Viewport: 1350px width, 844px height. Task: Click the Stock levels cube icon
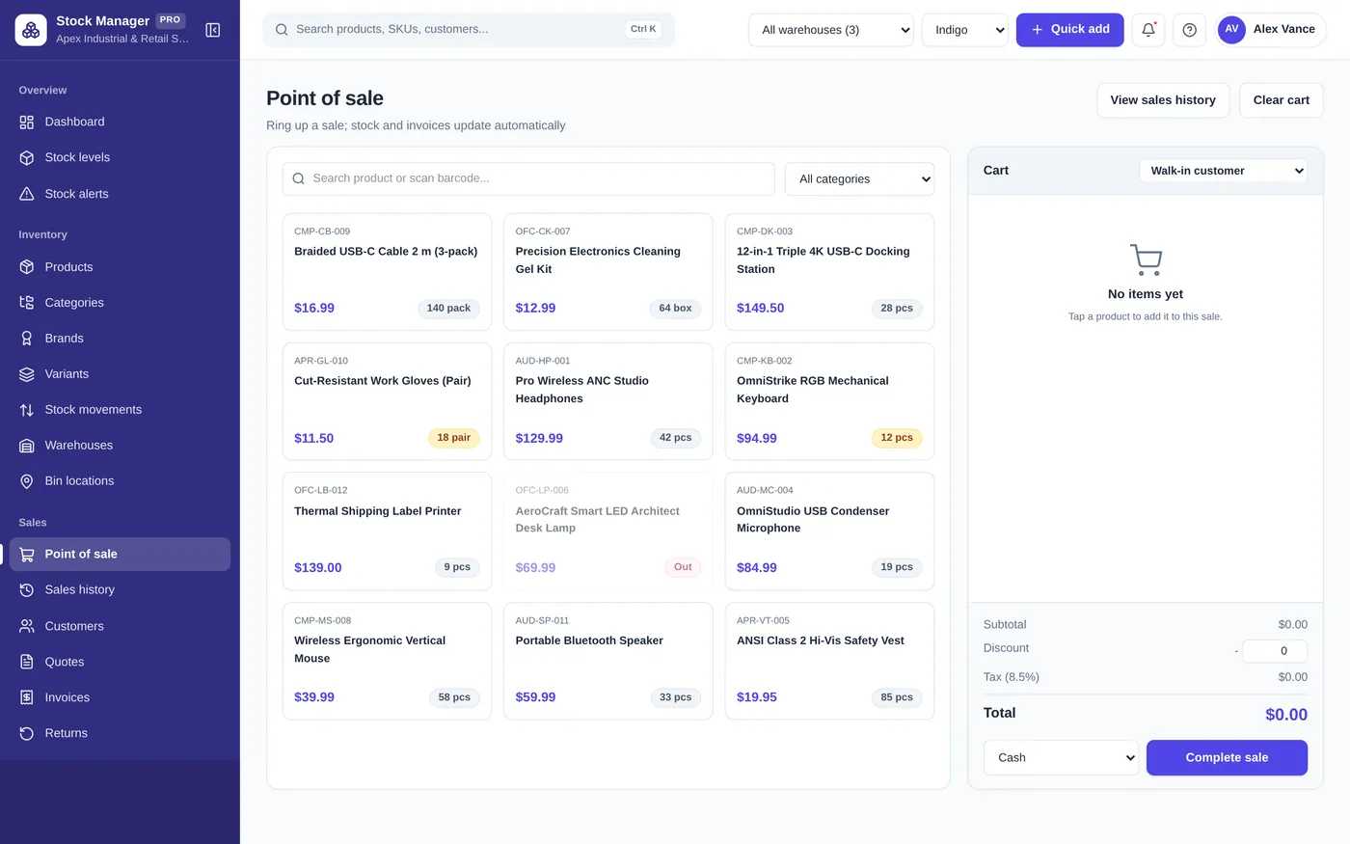coord(27,158)
